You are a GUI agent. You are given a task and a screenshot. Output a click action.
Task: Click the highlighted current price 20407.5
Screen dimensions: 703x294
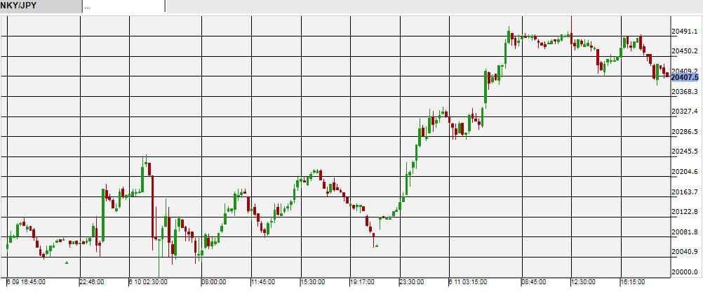(685, 78)
